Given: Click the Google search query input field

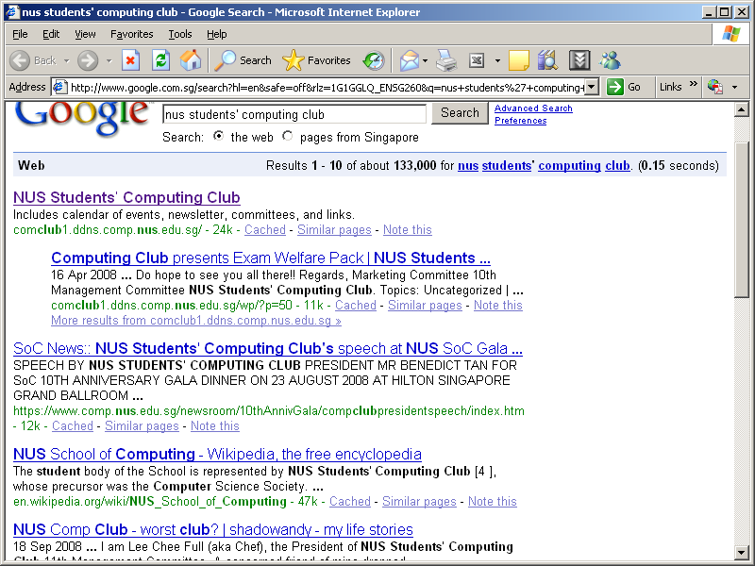Looking at the screenshot, I should pyautogui.click(x=294, y=114).
